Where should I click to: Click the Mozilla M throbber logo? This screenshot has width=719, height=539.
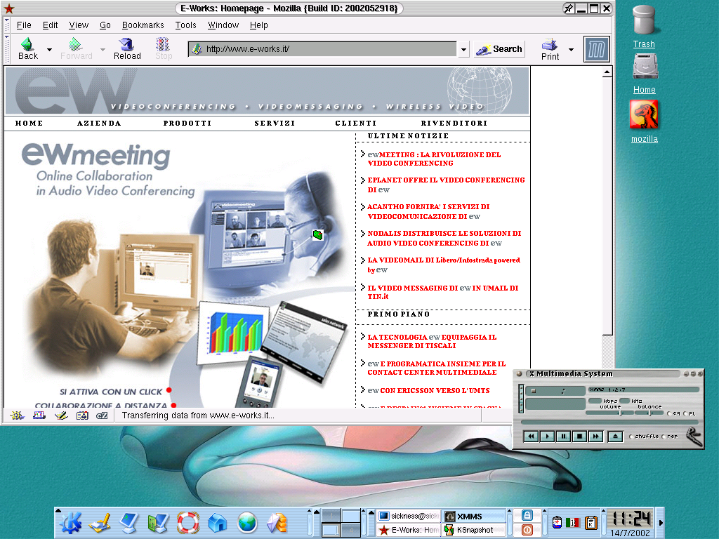[597, 49]
